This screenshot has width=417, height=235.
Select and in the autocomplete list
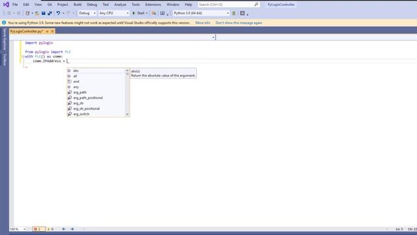[96, 82]
